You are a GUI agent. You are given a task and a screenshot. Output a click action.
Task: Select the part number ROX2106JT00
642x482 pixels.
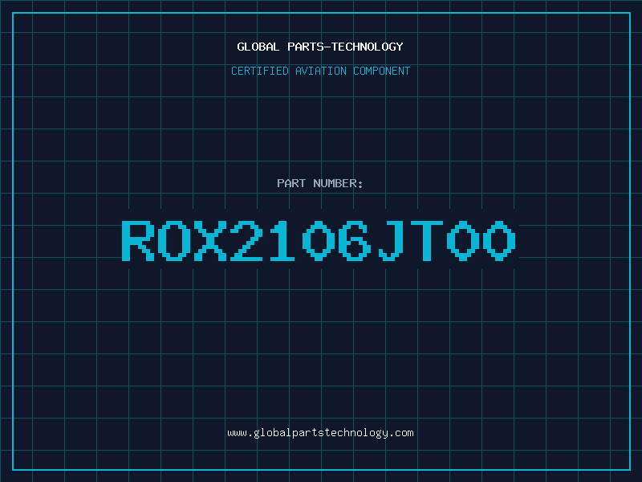click(x=319, y=240)
